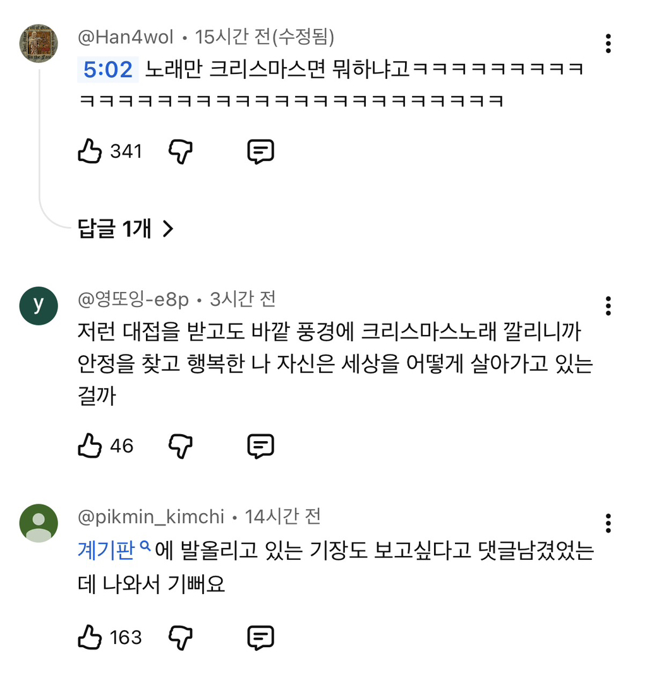
Task: Open more options for @영또잉-e8p's comment
Action: [x=608, y=306]
